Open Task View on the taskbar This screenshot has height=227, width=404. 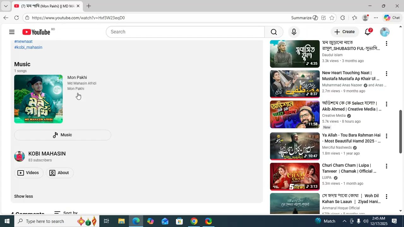point(106,221)
